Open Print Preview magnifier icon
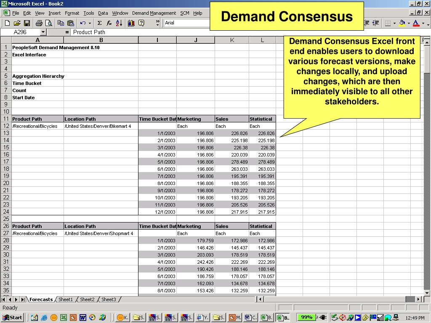 (49, 23)
